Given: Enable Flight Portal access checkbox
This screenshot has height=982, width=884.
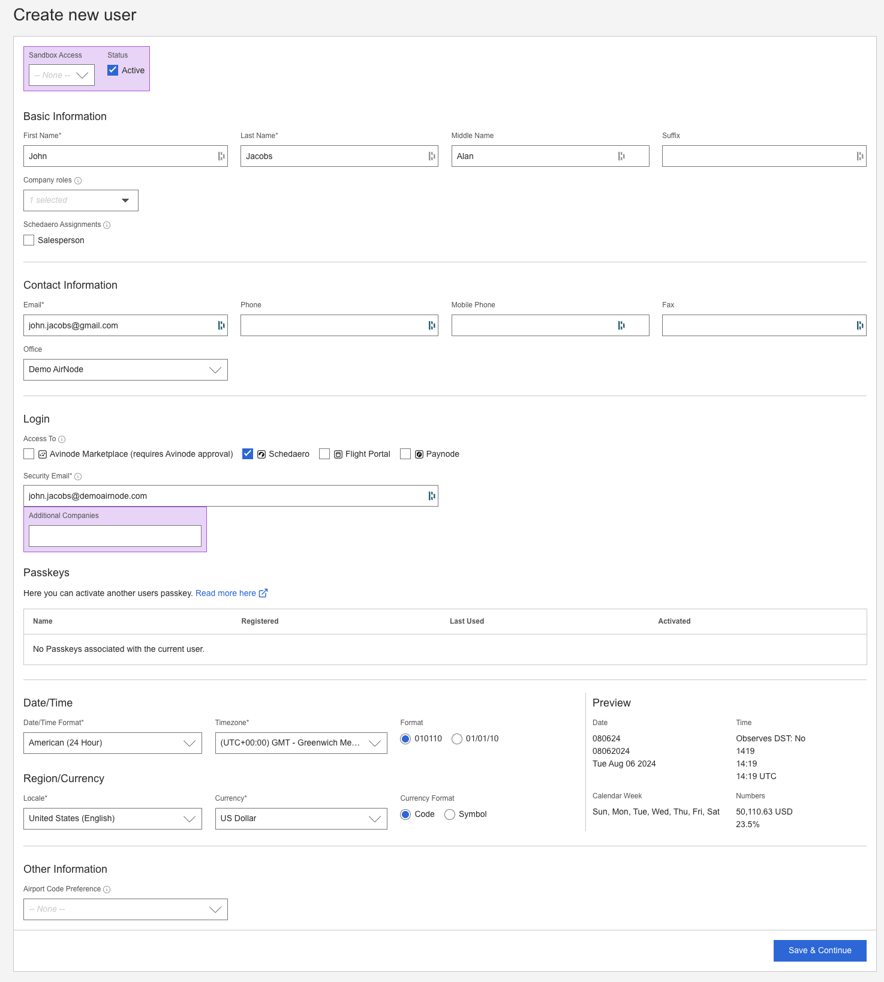Looking at the screenshot, I should click(x=324, y=454).
